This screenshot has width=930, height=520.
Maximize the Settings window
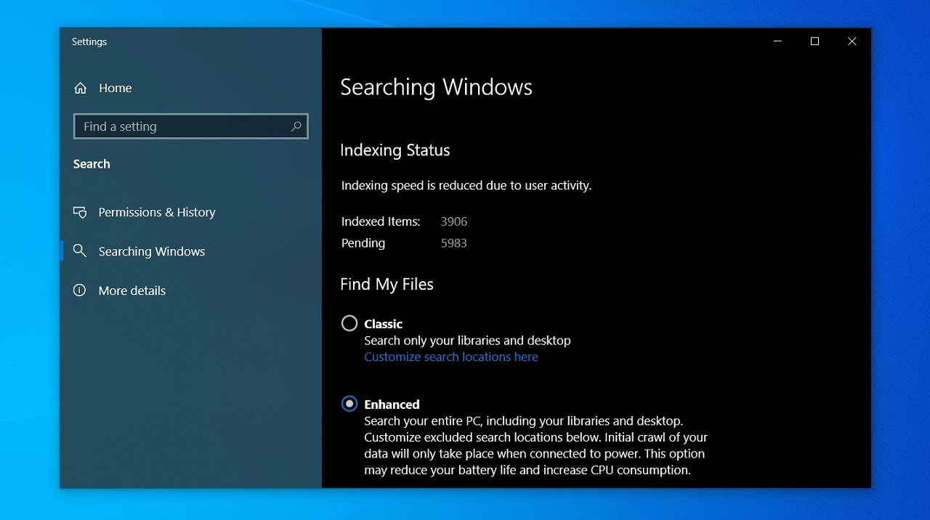(814, 41)
